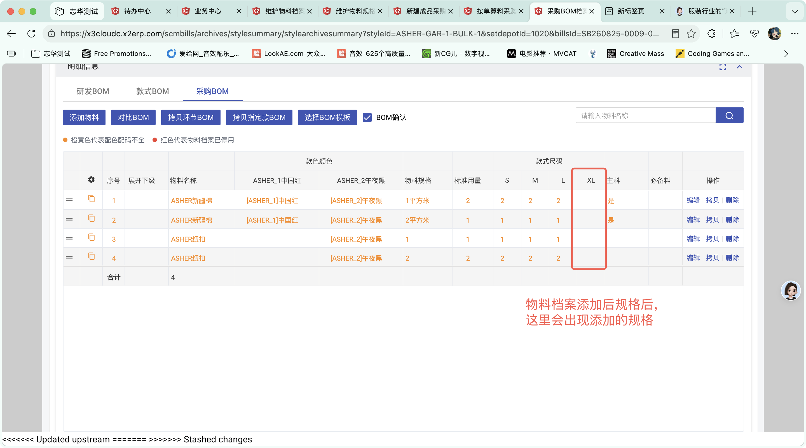The width and height of the screenshot is (806, 448).
Task: Click 拷贝 link in row 2
Action: coord(713,220)
